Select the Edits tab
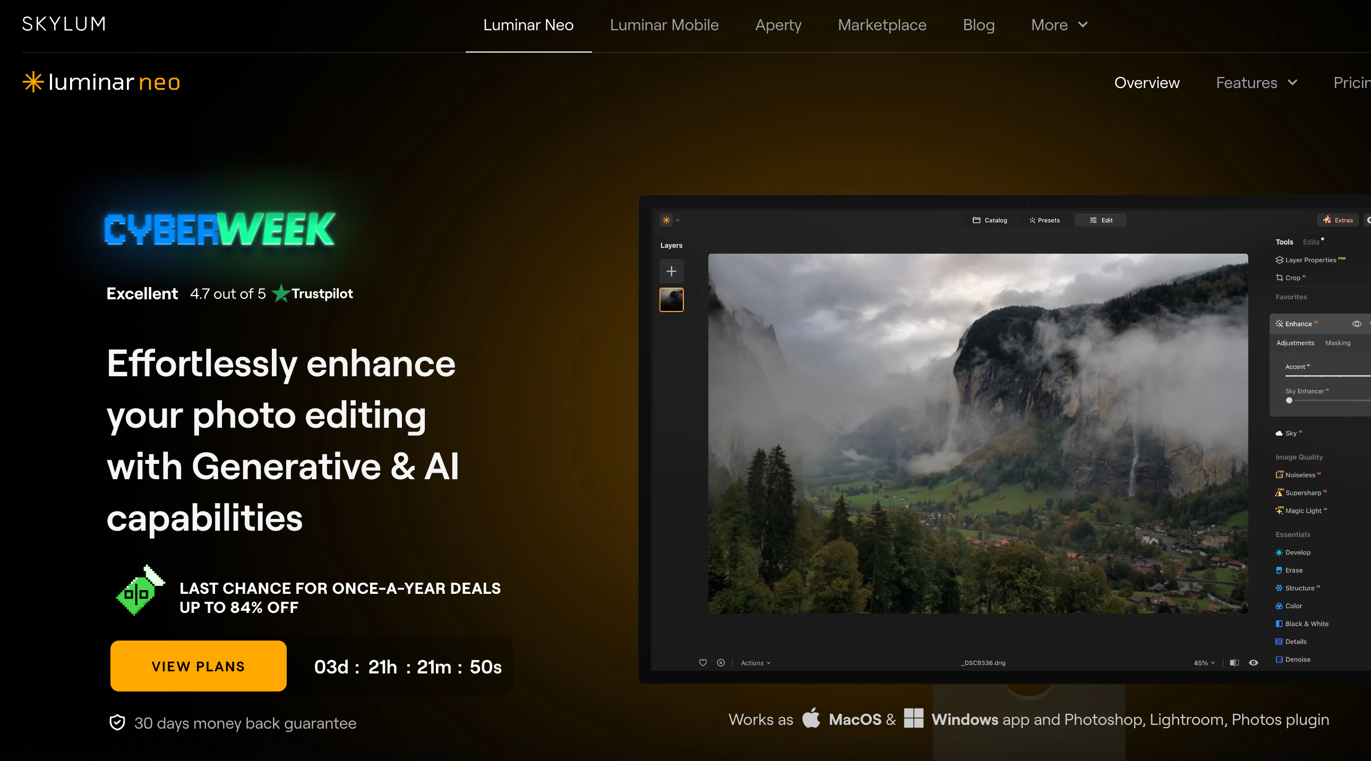 pyautogui.click(x=1311, y=242)
